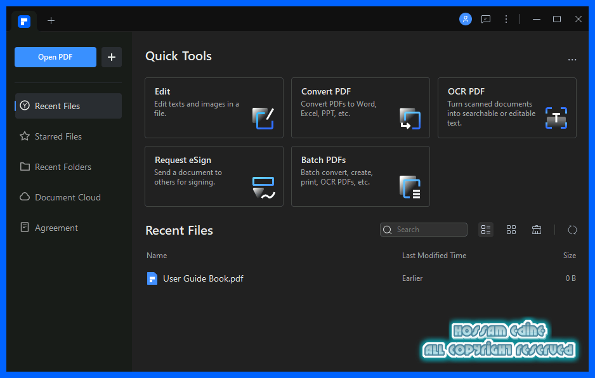
Task: Open the feedback message icon
Action: coord(486,19)
